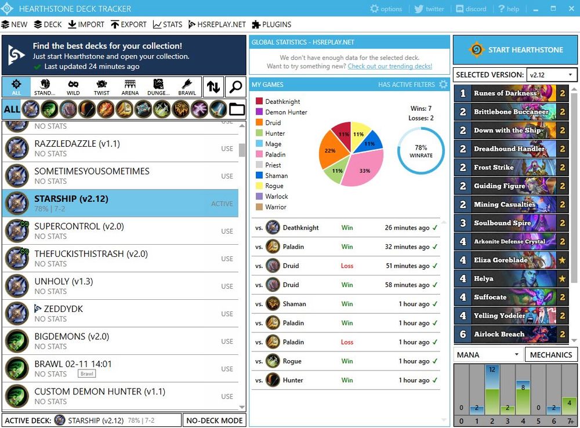The height and width of the screenshot is (428, 580).
Task: Click the START HEARTHSTONE button
Action: (x=515, y=49)
